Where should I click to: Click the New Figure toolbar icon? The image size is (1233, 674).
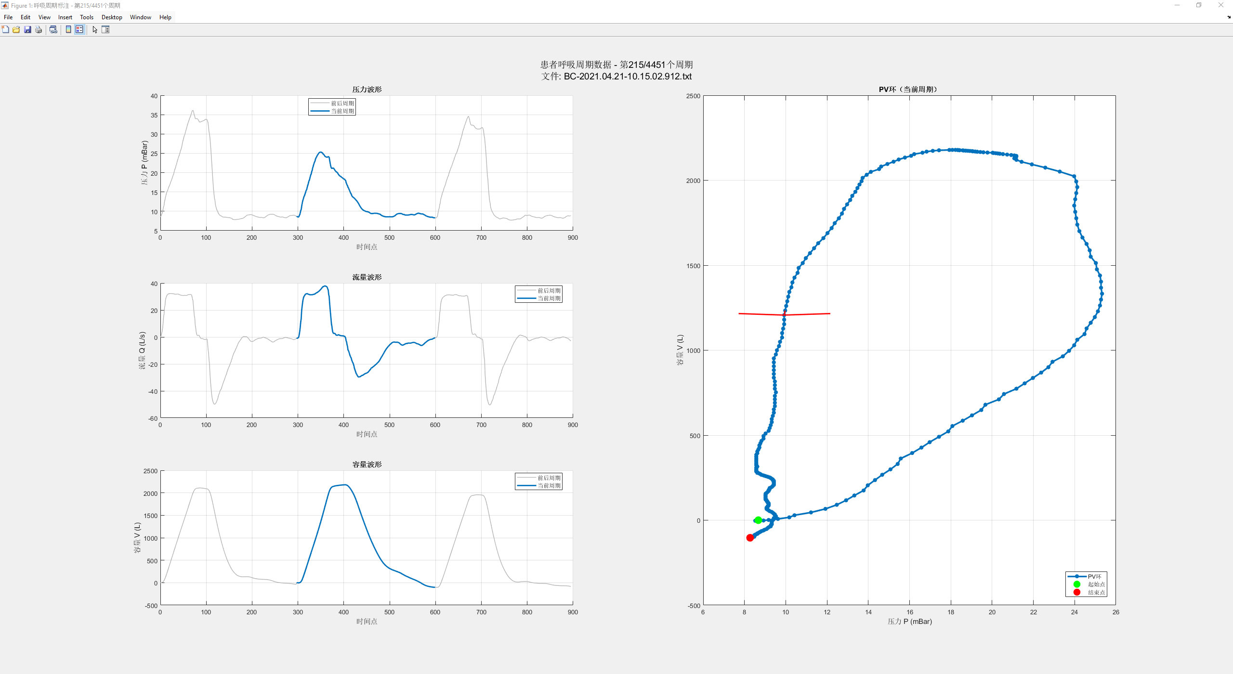[x=5, y=30]
